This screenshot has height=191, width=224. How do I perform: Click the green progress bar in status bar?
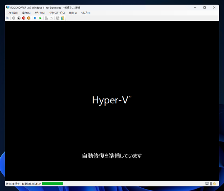coord(52,184)
